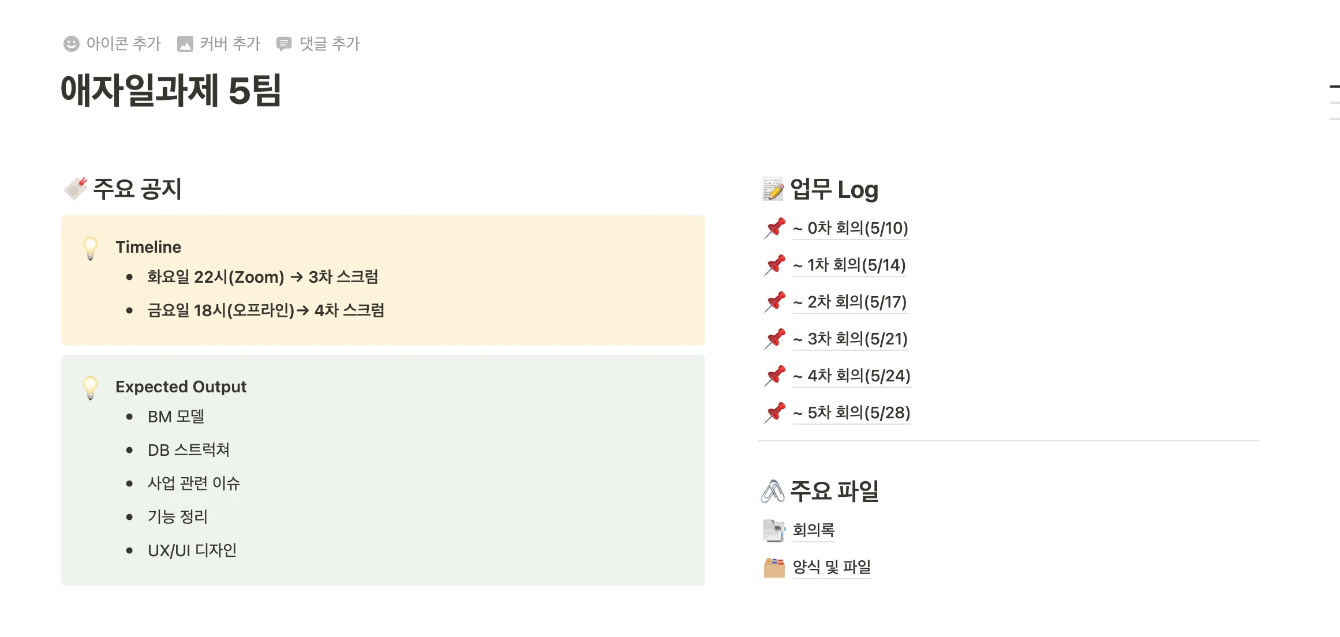Click the page title 애자일과제 5팀
Screen dimensions: 1340x637
pyautogui.click(x=171, y=91)
